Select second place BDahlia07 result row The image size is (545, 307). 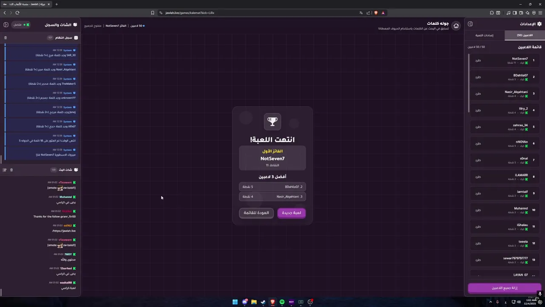coord(272,187)
